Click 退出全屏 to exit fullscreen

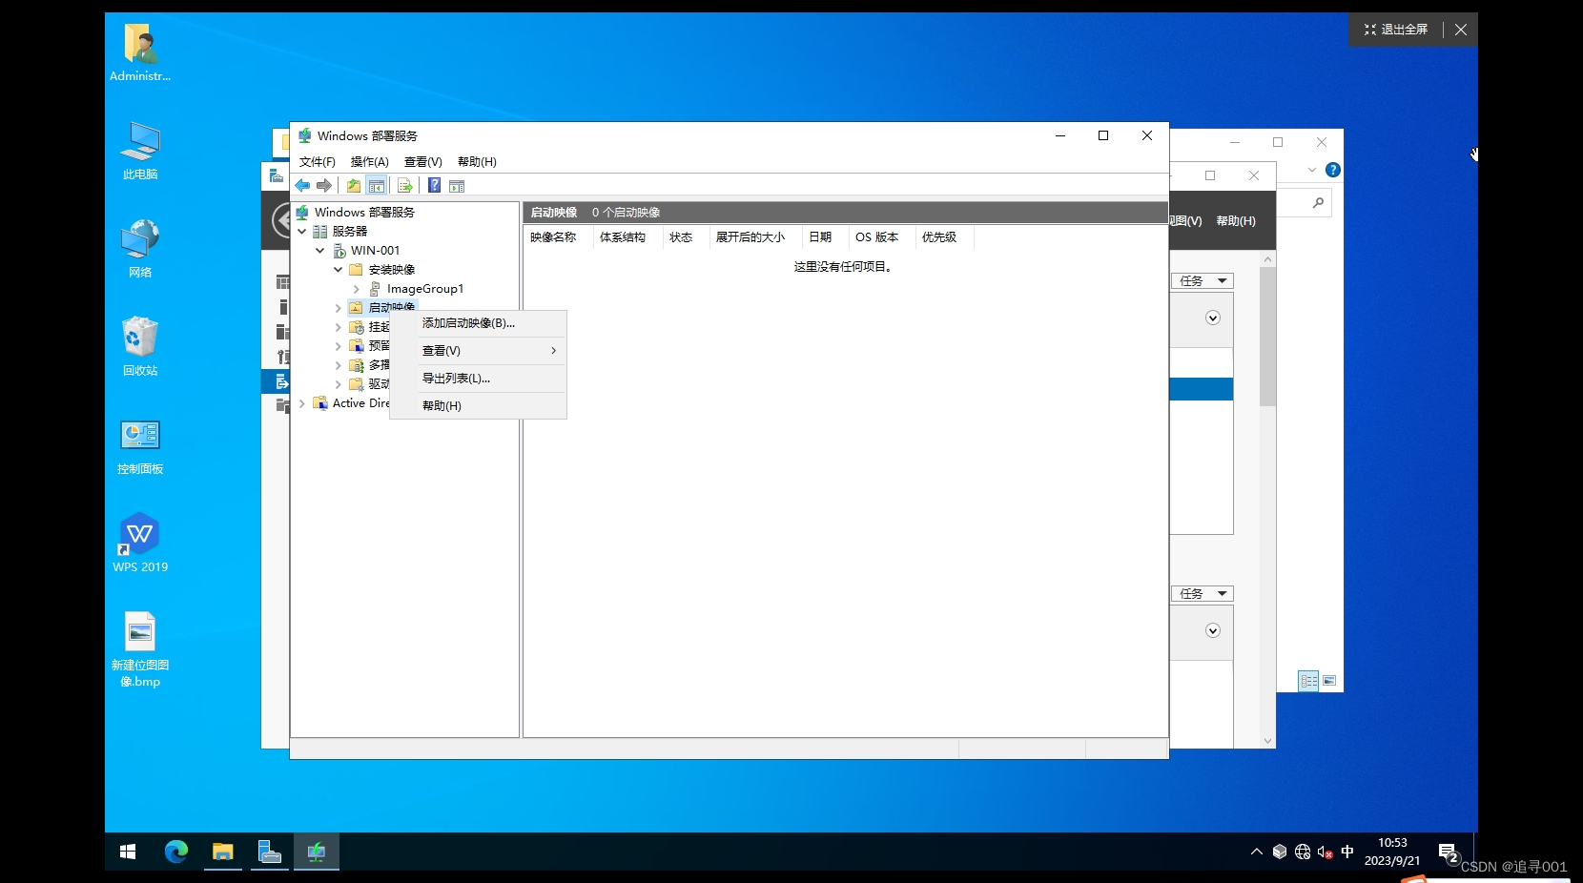pos(1396,30)
